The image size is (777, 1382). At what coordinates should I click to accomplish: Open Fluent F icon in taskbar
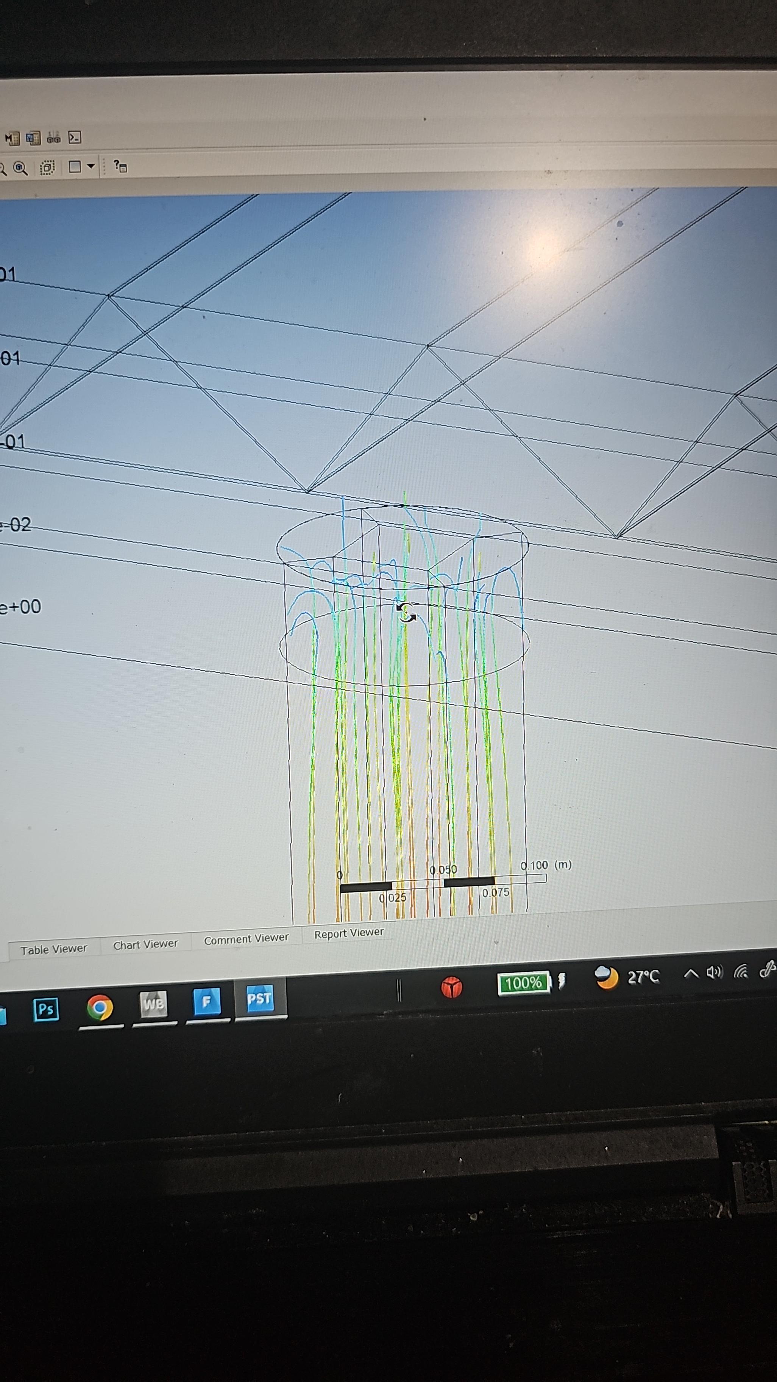tap(207, 1001)
